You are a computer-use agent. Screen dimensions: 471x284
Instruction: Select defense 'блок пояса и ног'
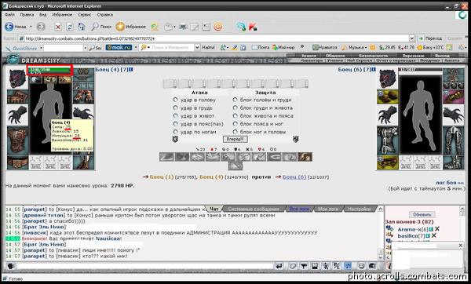[x=235, y=124]
